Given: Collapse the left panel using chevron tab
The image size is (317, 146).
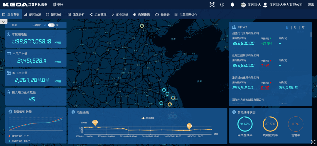Looking at the screenshot, I should [x=4, y=21].
